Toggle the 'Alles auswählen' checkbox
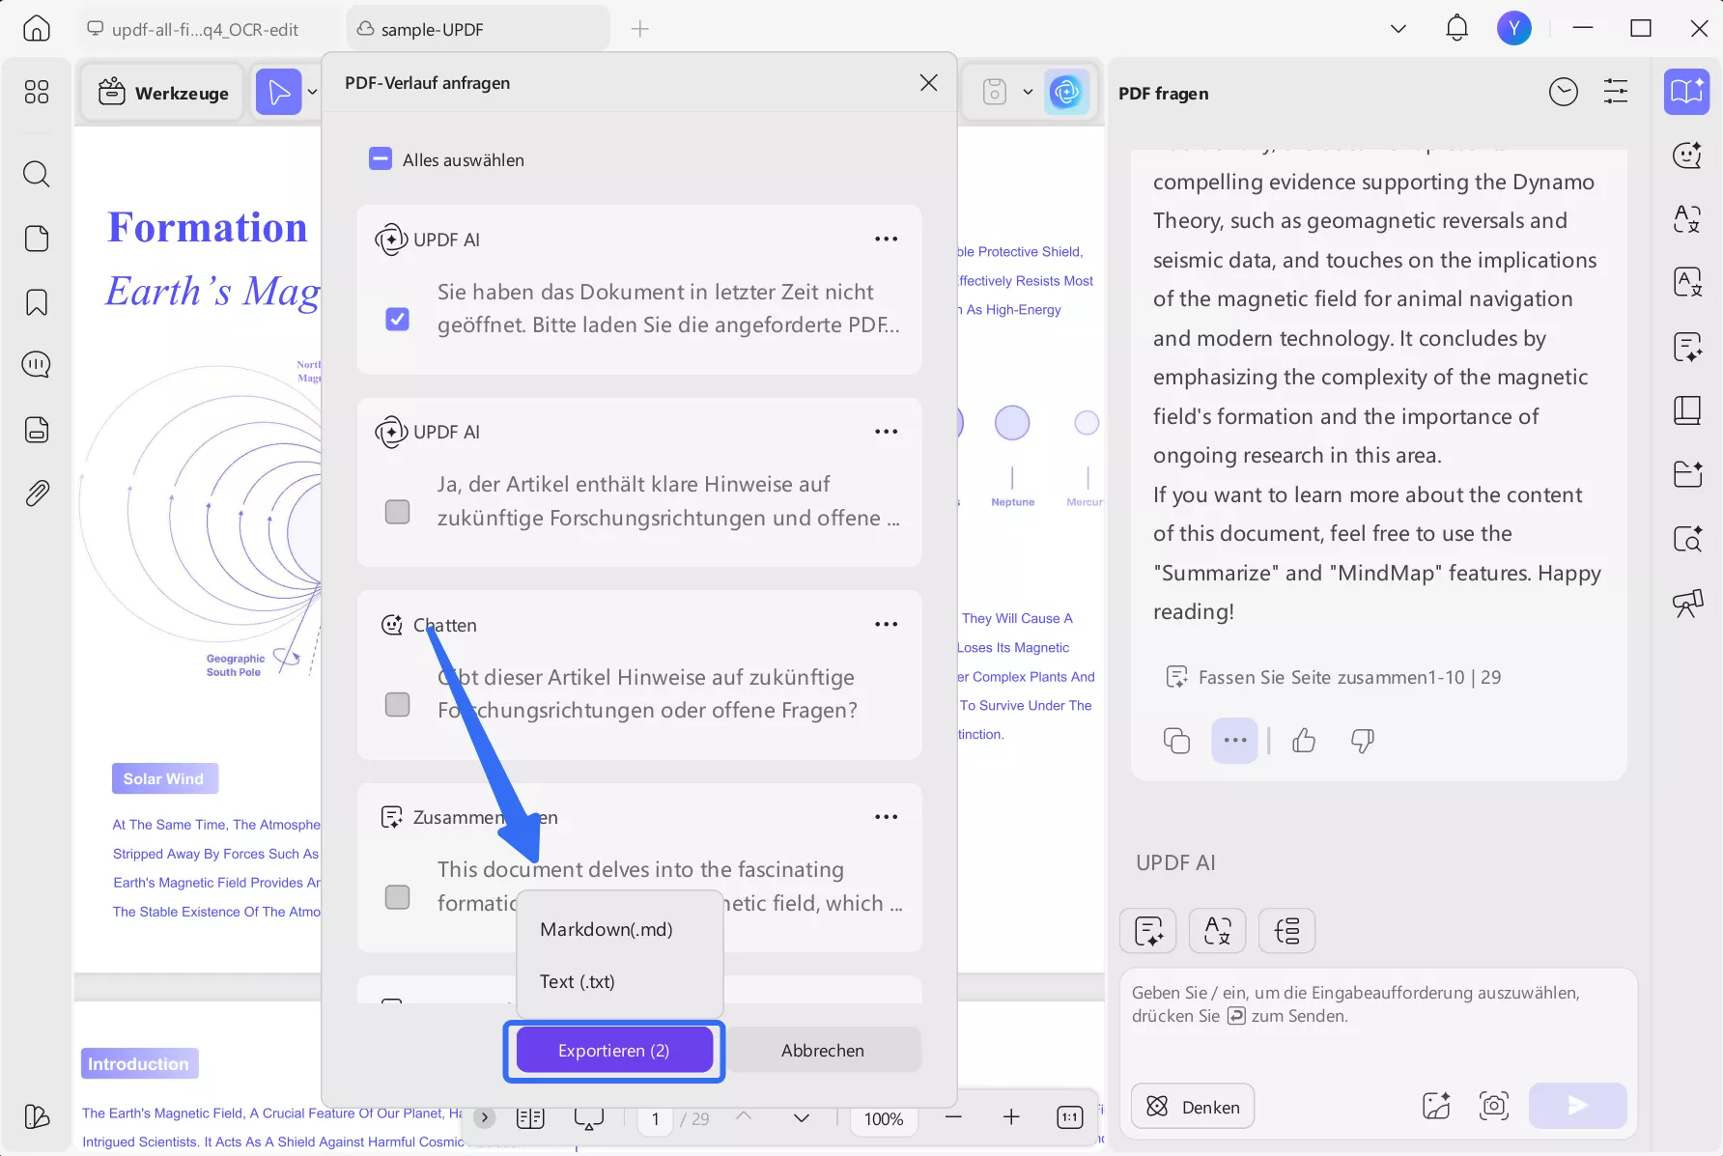This screenshot has width=1723, height=1156. (380, 158)
